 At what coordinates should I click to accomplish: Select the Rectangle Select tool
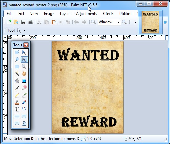tap(17, 52)
